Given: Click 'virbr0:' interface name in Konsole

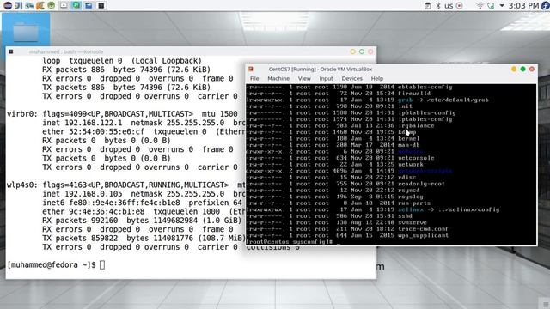Looking at the screenshot, I should 22,114.
